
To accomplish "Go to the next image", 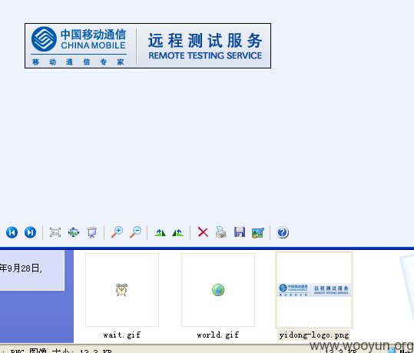I will point(31,233).
